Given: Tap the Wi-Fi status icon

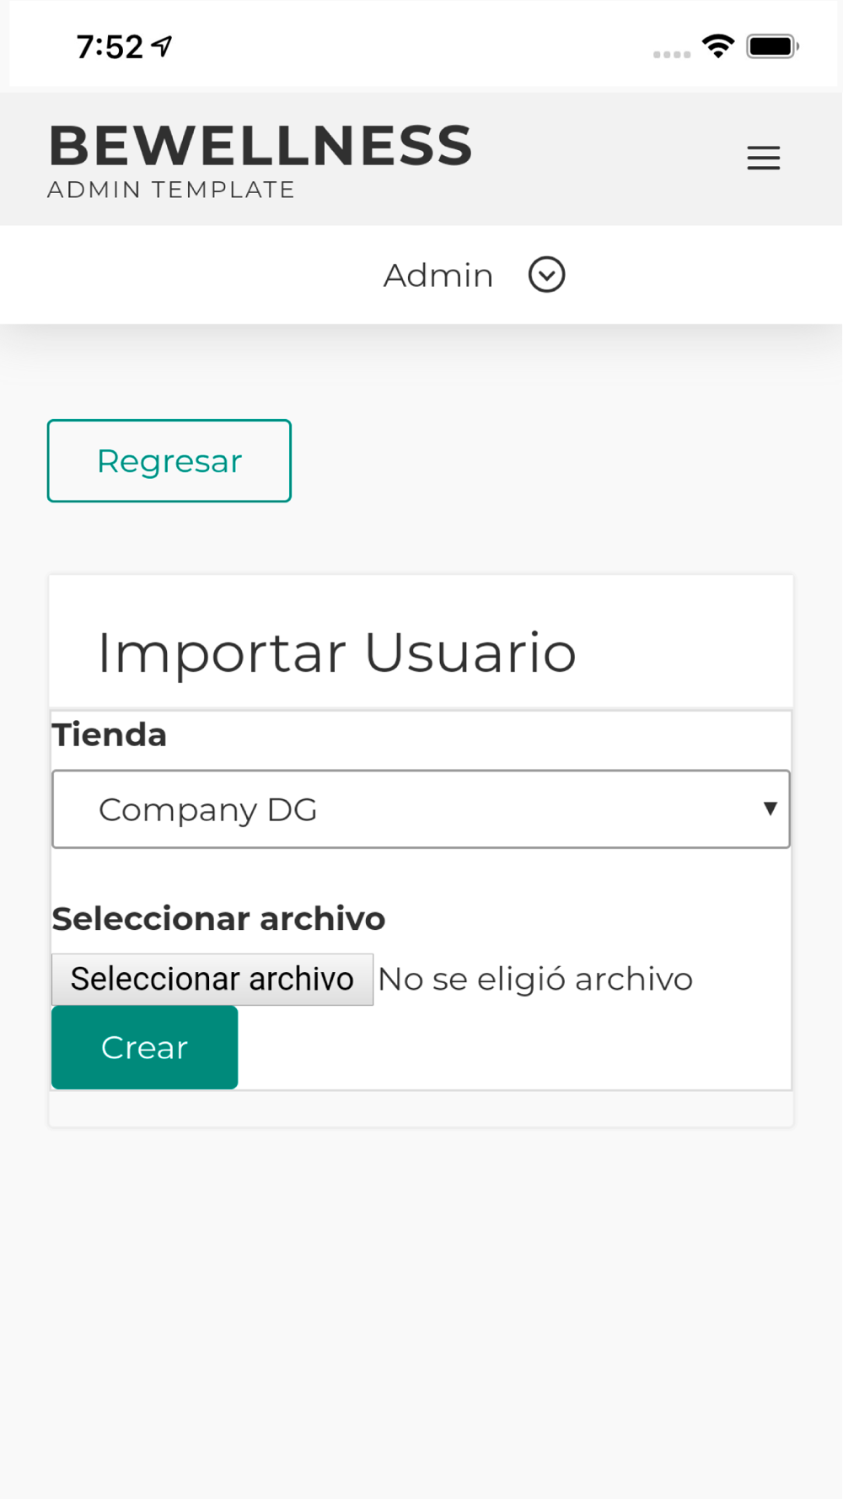Looking at the screenshot, I should 717,46.
